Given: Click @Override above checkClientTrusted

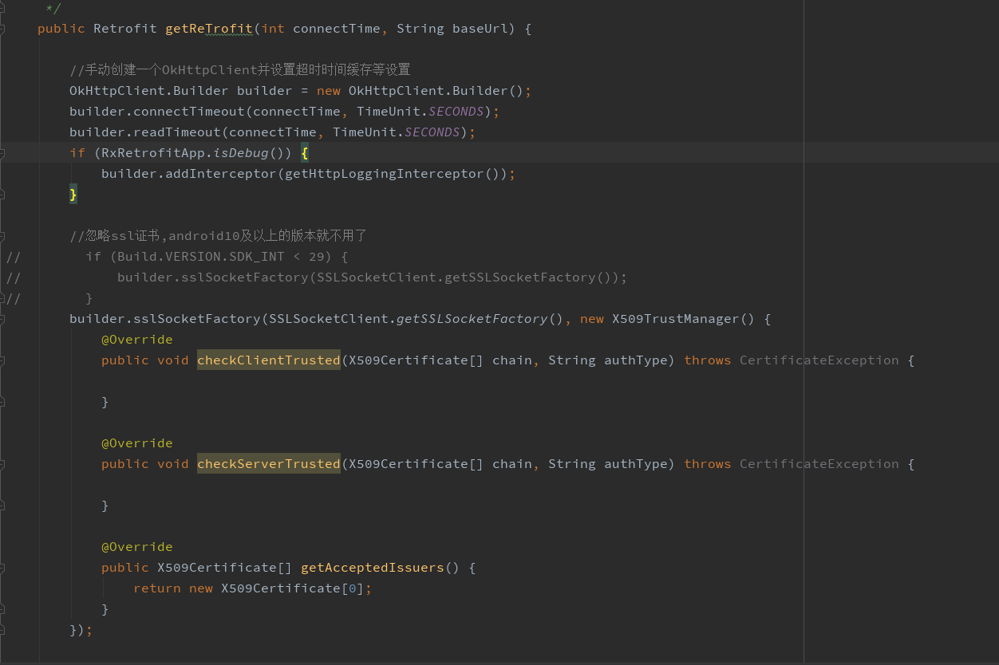Looking at the screenshot, I should point(137,340).
